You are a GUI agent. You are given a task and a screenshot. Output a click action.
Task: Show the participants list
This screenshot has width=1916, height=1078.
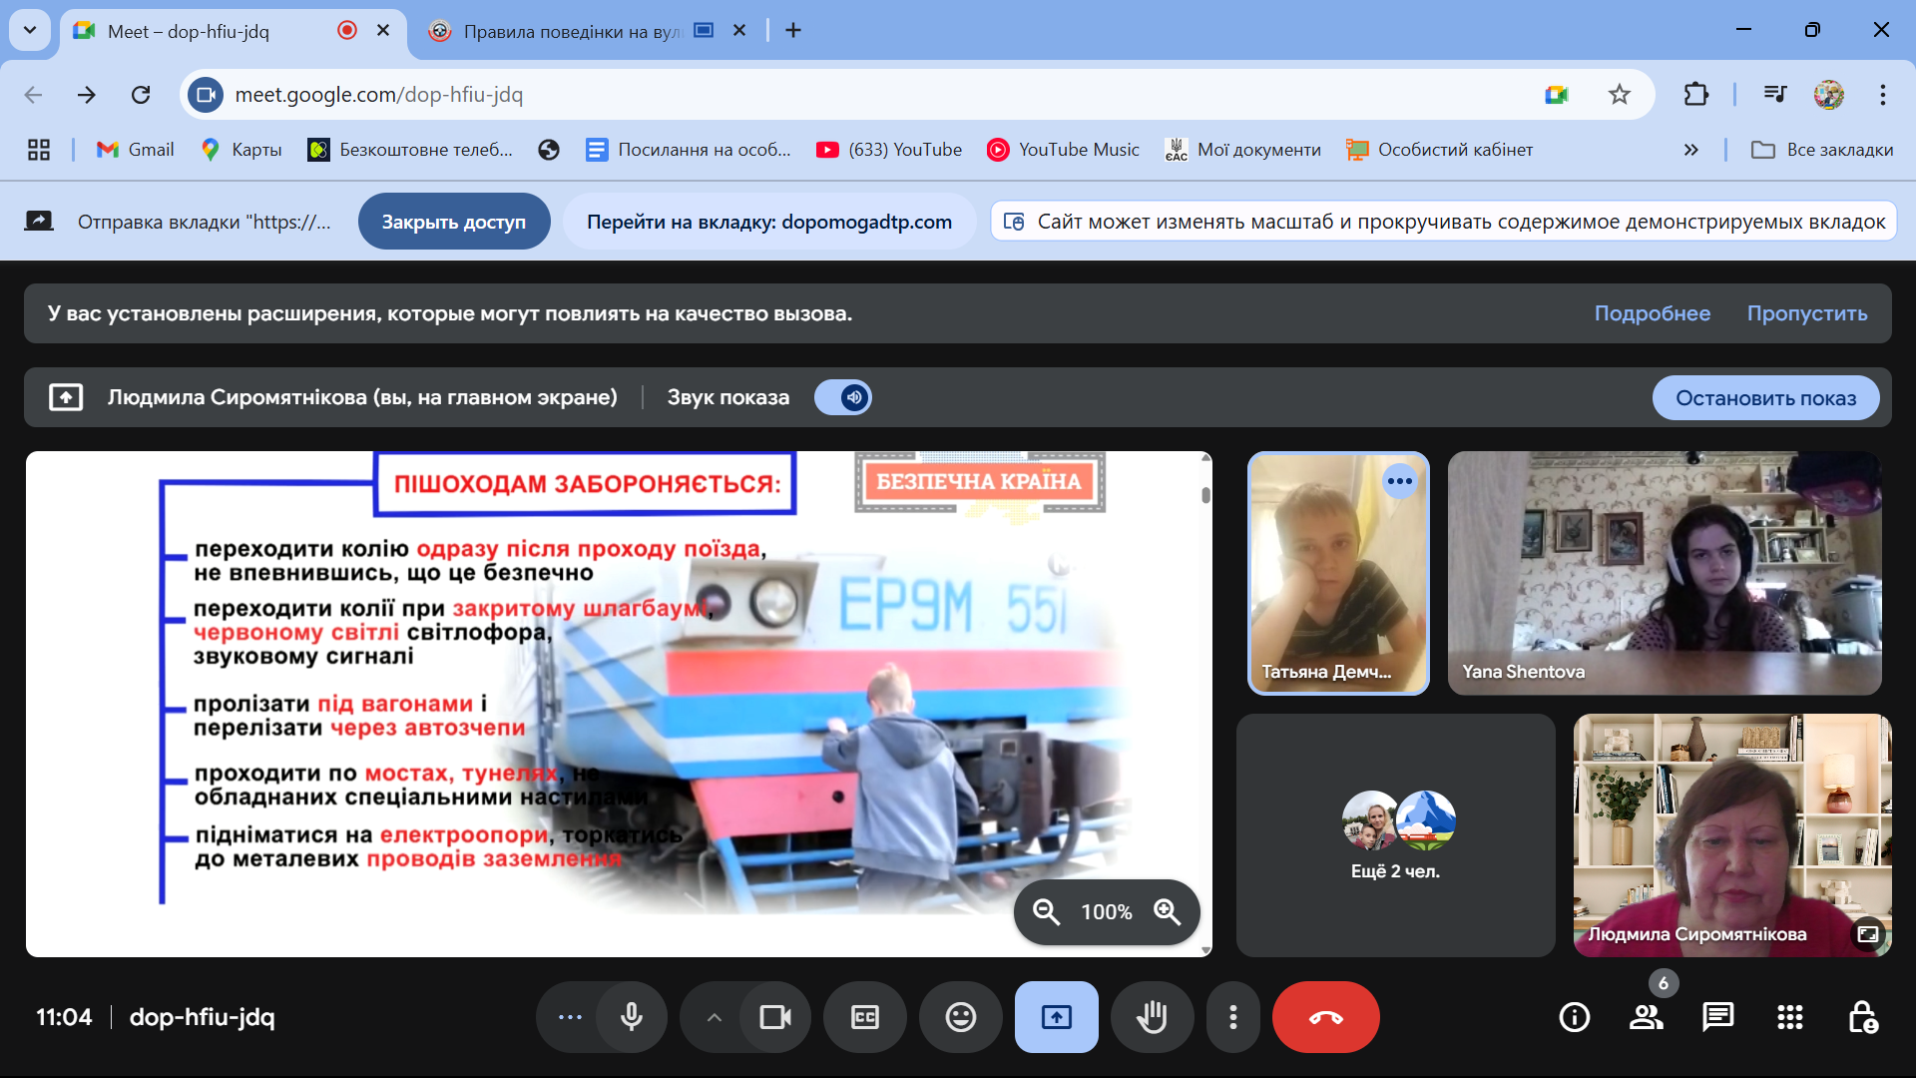pyautogui.click(x=1646, y=1017)
